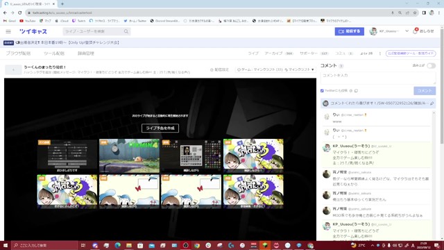Click the search magnifier icon in search box
The image size is (444, 250).
point(126,31)
